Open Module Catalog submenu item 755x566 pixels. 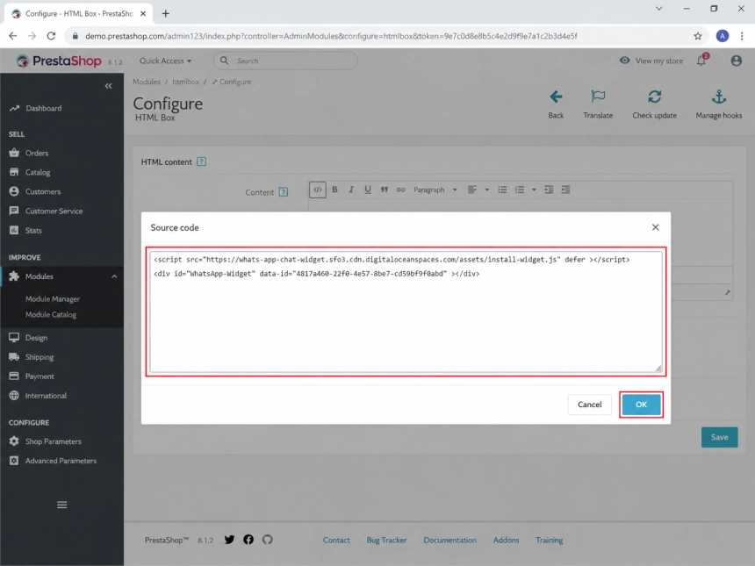pyautogui.click(x=51, y=315)
